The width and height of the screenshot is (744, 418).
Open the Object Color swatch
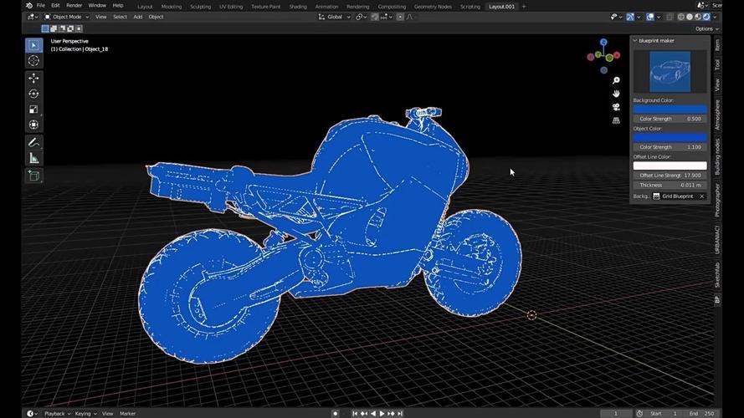670,137
